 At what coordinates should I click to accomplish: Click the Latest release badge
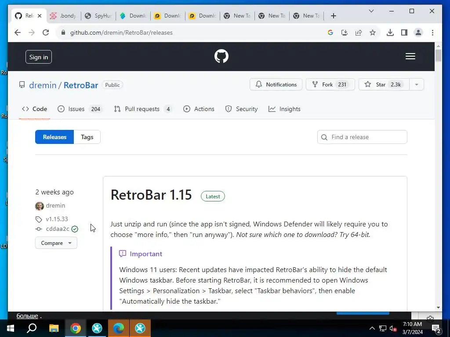coord(213,196)
